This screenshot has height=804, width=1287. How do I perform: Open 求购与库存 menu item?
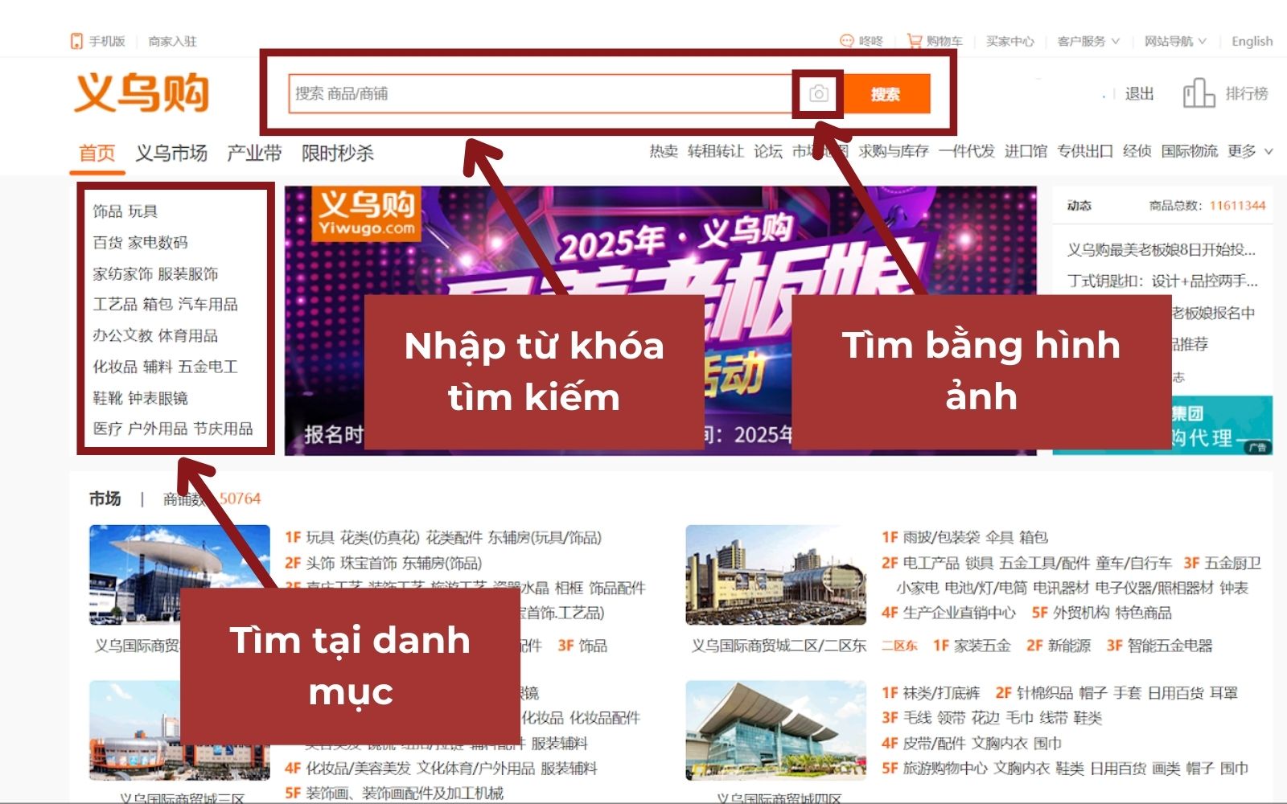(894, 151)
